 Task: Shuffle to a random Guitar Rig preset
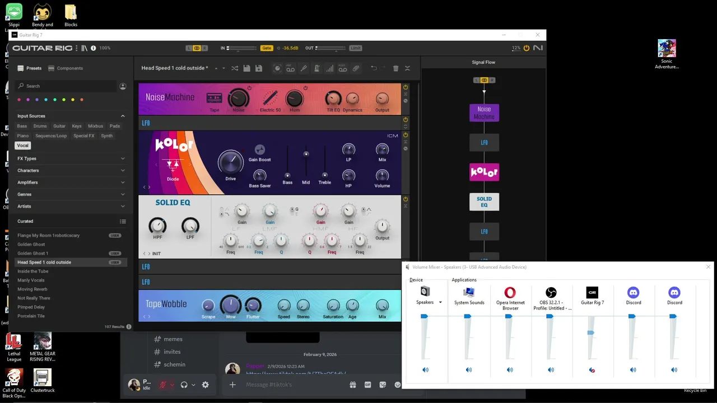coord(235,68)
